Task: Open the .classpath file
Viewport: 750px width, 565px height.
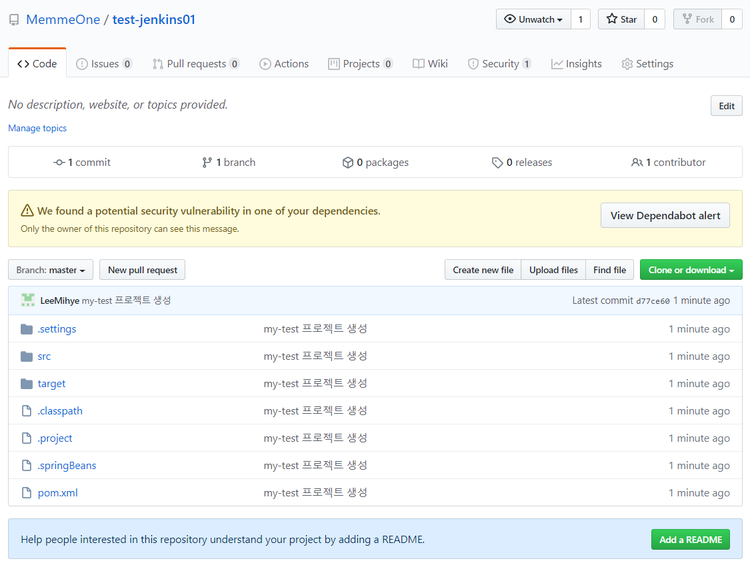Action: pyautogui.click(x=60, y=410)
